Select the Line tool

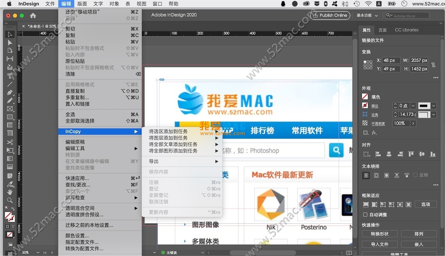click(x=10, y=84)
